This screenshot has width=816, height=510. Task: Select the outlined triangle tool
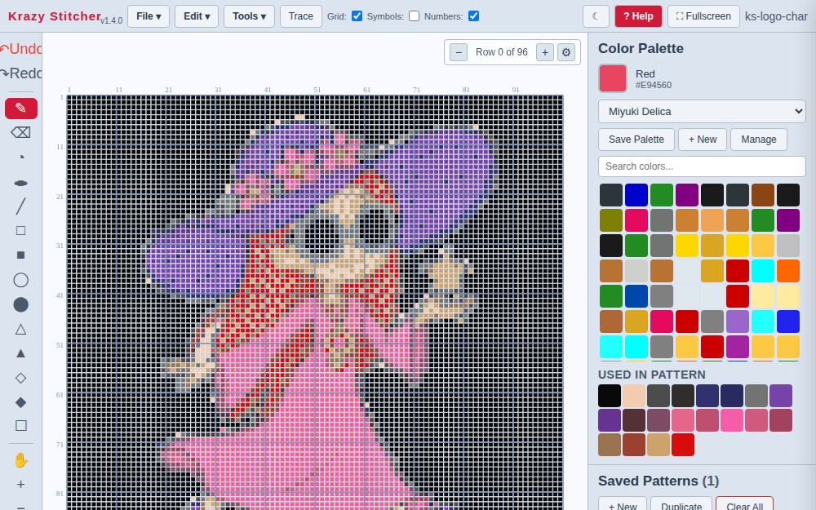coord(21,329)
